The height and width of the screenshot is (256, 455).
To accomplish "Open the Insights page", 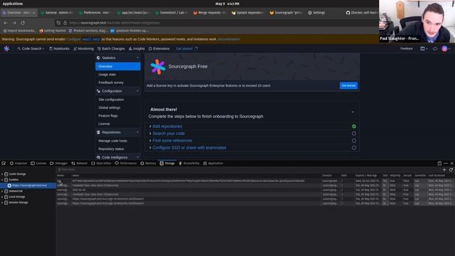I will pos(136,49).
